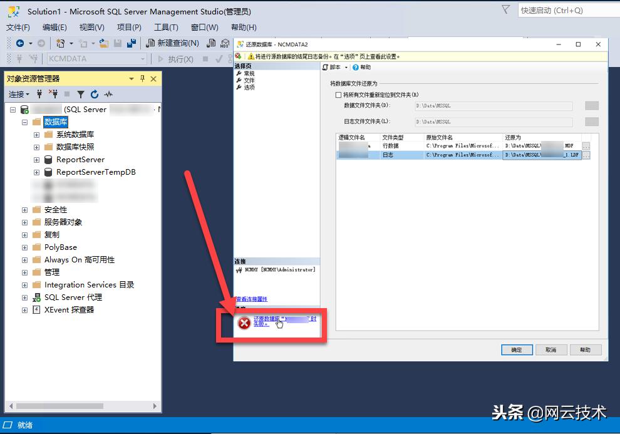This screenshot has width=620, height=434.
Task: Click the Connect icon in Object Explorer
Action: tap(39, 93)
